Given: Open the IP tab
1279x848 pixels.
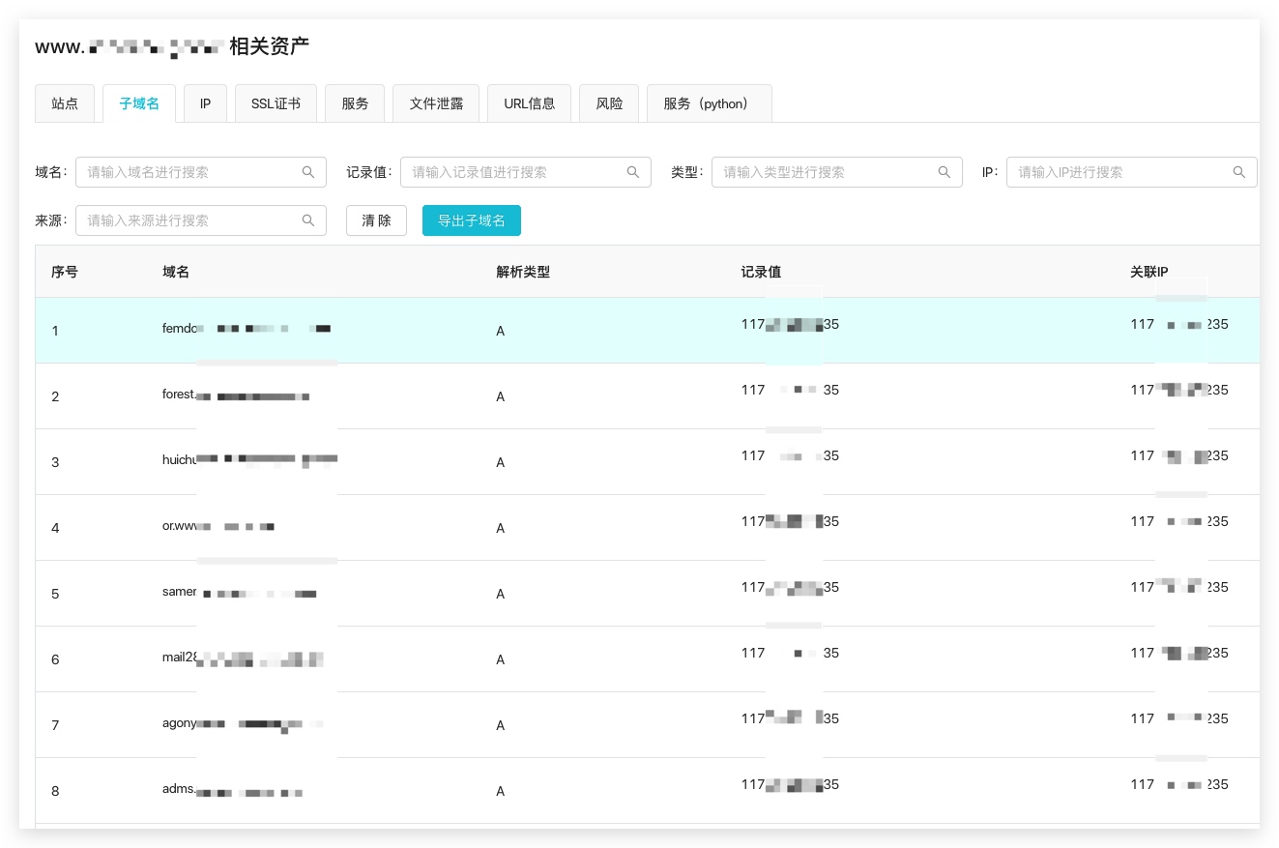Looking at the screenshot, I should click(x=205, y=103).
